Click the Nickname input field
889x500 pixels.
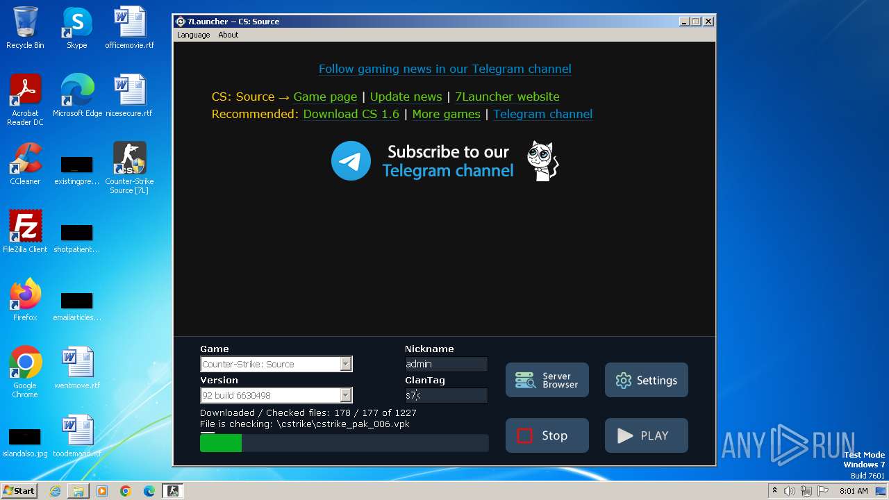[446, 364]
